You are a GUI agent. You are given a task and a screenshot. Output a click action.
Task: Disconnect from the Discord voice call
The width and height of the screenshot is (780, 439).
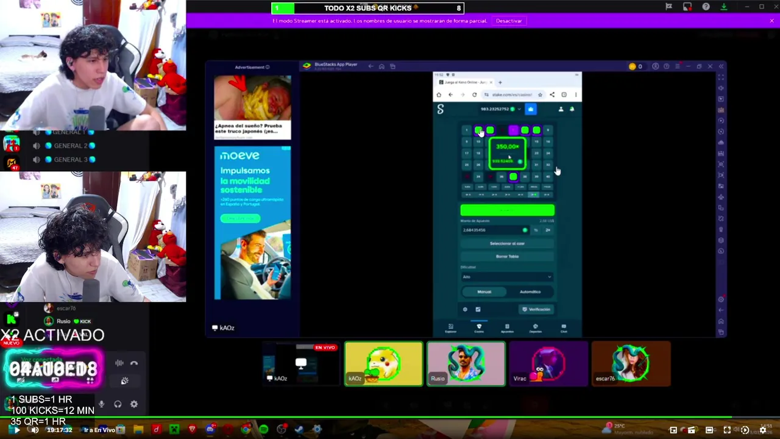click(134, 363)
